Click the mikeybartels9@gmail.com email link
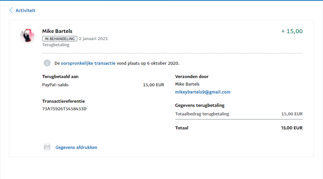The width and height of the screenshot is (323, 179). (203, 92)
